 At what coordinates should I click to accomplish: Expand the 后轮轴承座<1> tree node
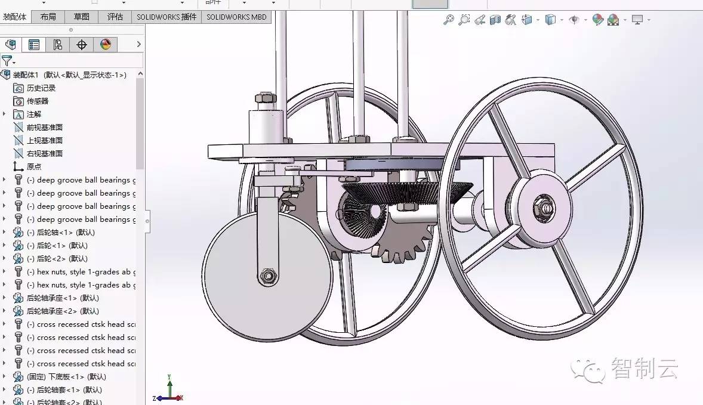(x=5, y=298)
